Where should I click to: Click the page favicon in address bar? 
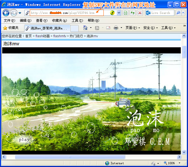(28, 13)
